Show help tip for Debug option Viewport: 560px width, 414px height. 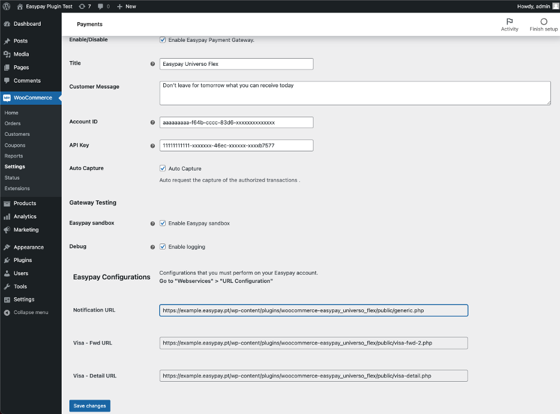pos(153,247)
